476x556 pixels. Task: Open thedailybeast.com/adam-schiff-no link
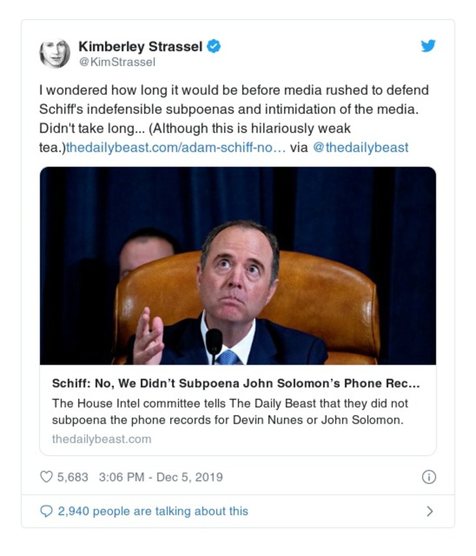click(x=176, y=147)
